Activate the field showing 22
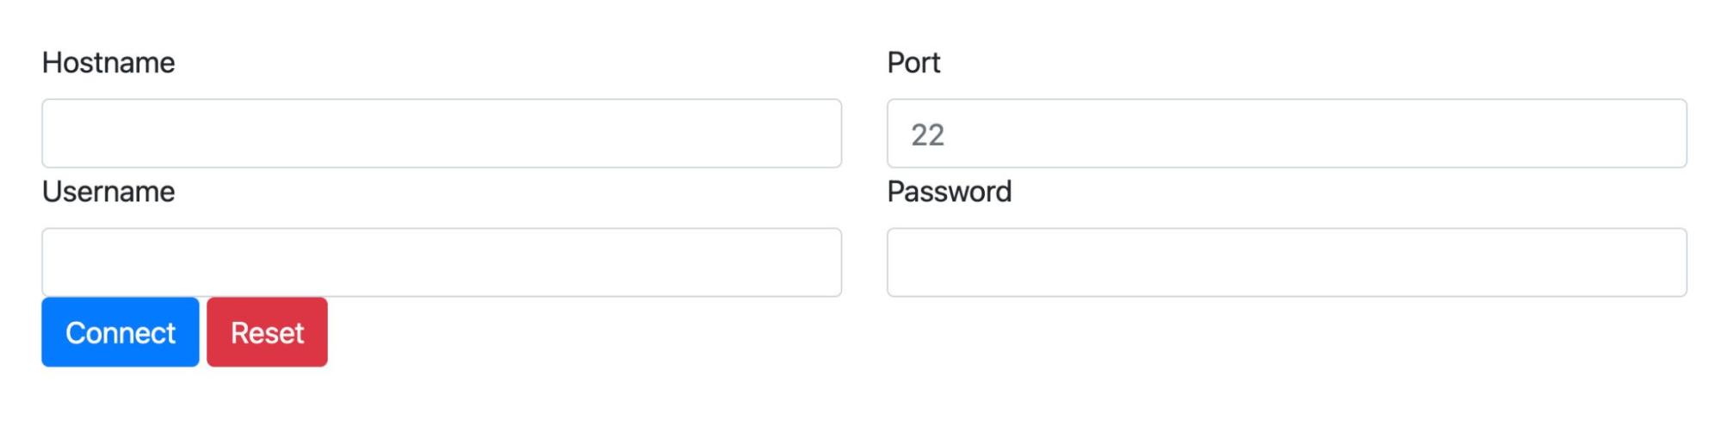The height and width of the screenshot is (426, 1721). [x=1286, y=133]
